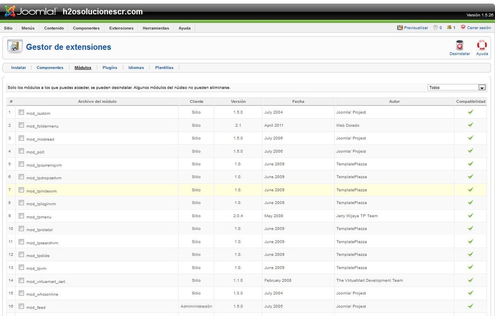Click the mod_whosonline module name
Image resolution: width=495 pixels, height=316 pixels.
[x=42, y=294]
